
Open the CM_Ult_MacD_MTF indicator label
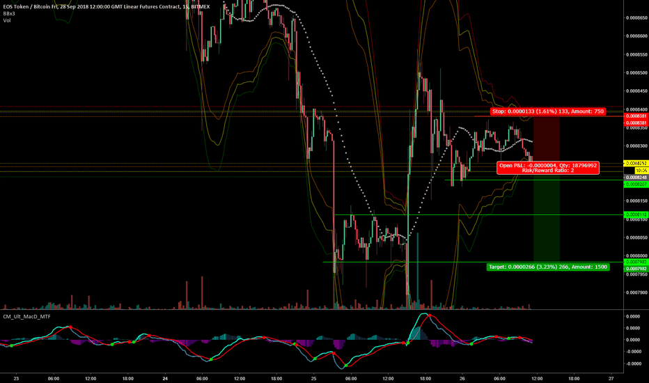point(27,316)
